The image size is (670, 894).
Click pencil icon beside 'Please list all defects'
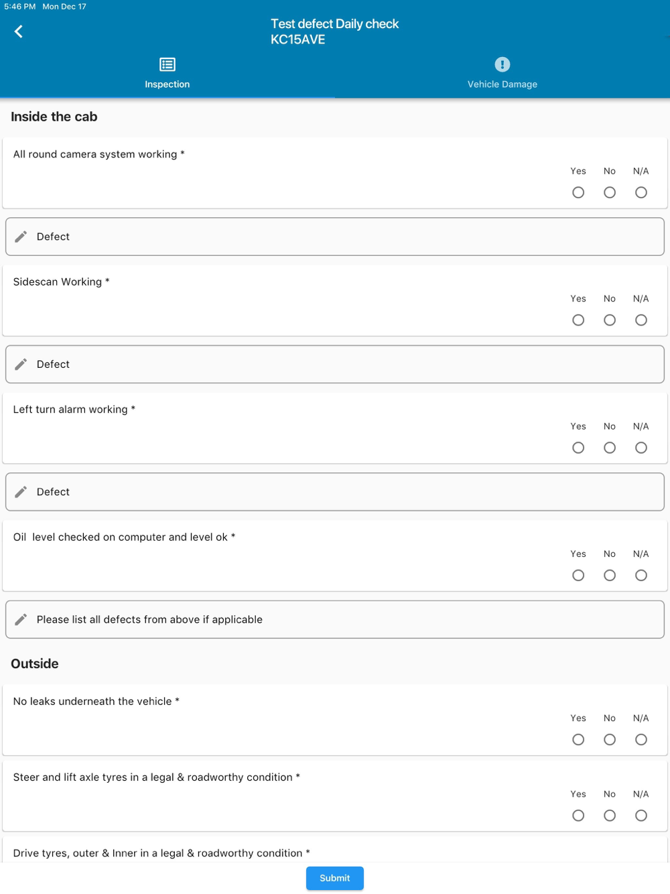[x=21, y=619]
